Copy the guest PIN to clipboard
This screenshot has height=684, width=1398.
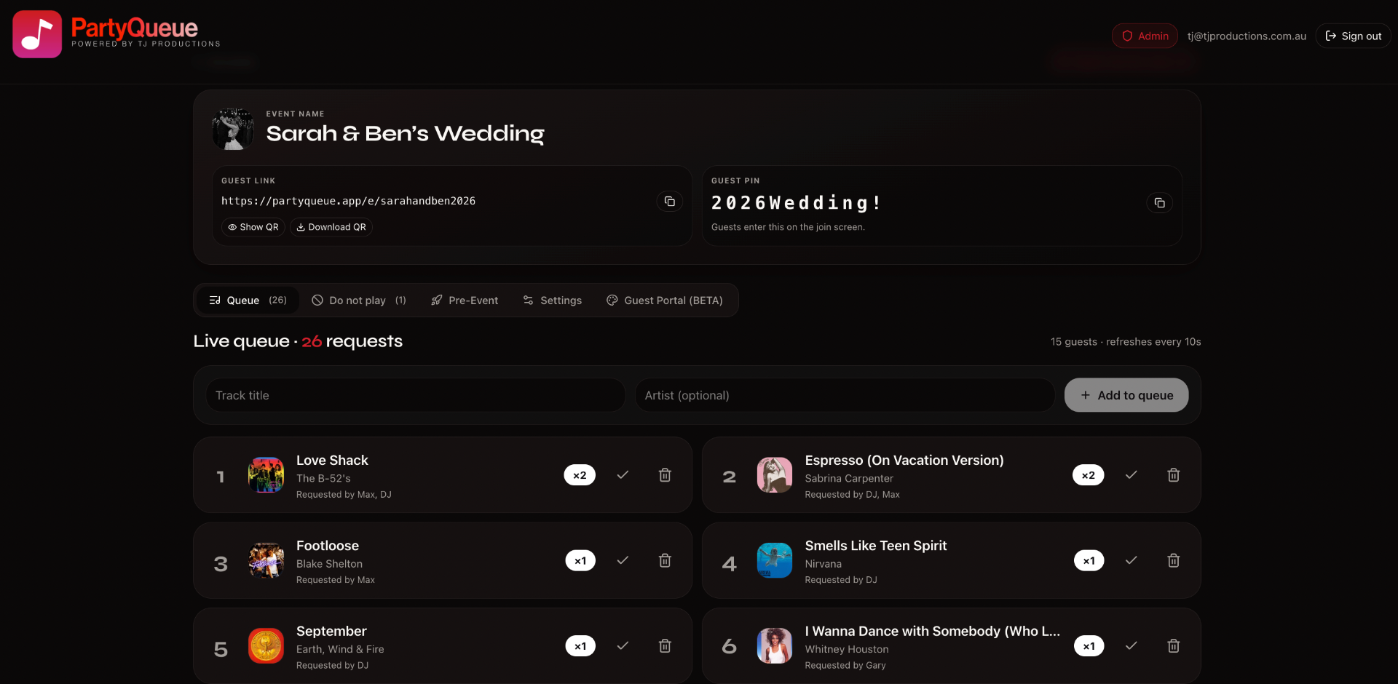point(1160,203)
